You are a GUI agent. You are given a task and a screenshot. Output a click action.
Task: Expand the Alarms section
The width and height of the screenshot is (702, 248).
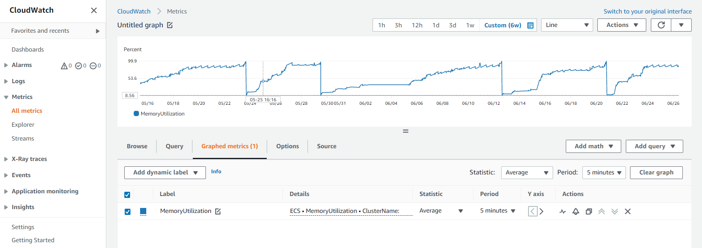pos(6,65)
